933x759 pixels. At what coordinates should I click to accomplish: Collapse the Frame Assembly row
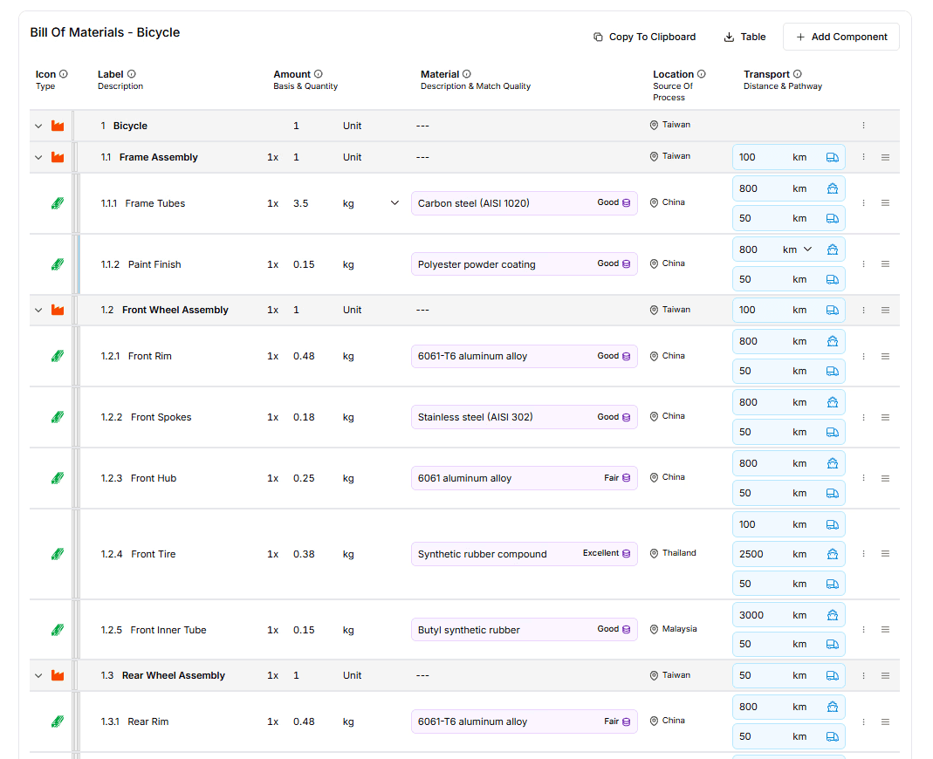(x=38, y=158)
